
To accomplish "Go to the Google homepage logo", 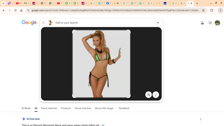I will click(x=29, y=22).
